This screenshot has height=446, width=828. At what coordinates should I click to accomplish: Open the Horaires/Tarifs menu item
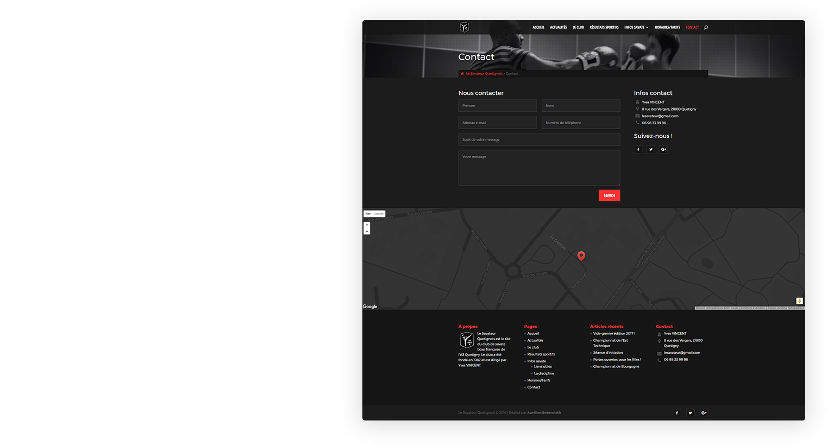(x=667, y=27)
